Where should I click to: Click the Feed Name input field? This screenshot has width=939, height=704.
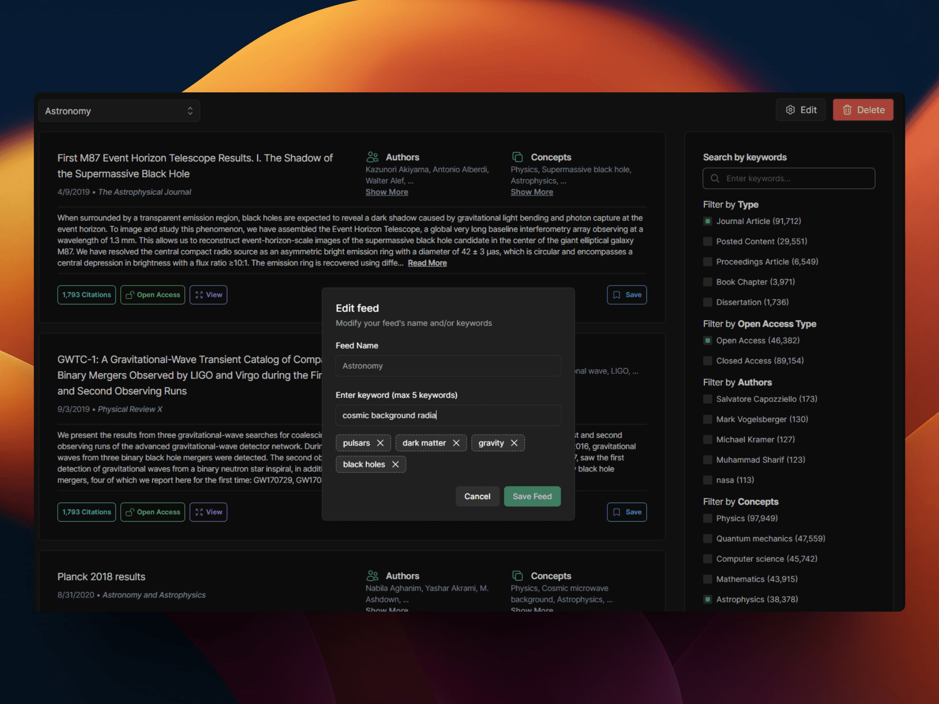point(448,366)
